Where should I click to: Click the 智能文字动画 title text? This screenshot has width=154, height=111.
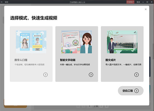click(x=68, y=60)
